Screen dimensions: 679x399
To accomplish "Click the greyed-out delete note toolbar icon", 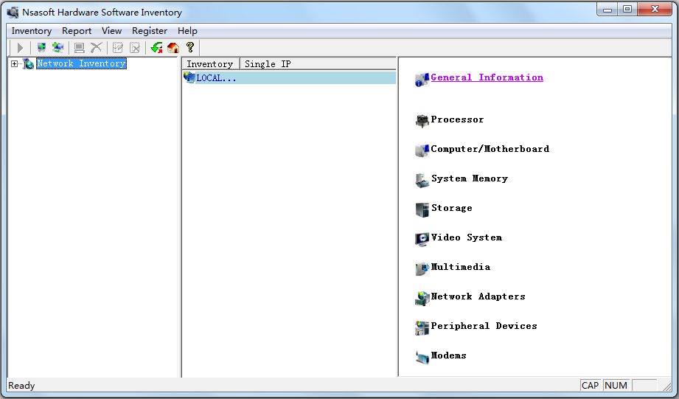I will click(x=135, y=48).
